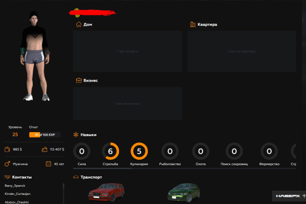Click the wallet icon next to 983 $
Image resolution: width=306 pixels, height=204 pixels.
pyautogui.click(x=8, y=150)
